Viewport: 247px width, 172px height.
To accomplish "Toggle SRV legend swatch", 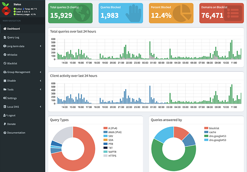I will [106, 136].
